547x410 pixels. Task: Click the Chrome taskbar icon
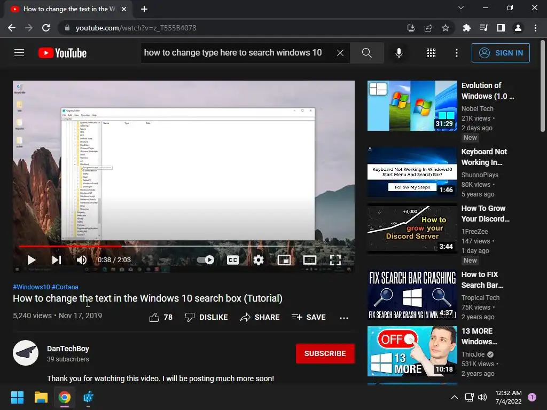point(65,397)
